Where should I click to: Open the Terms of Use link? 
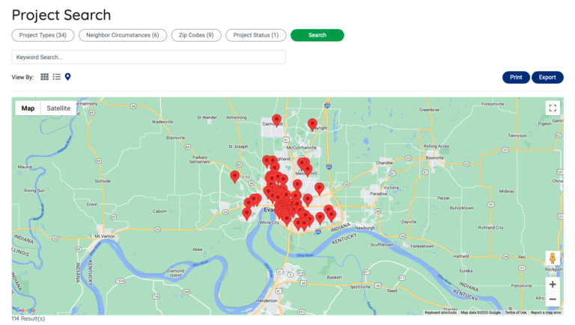(x=515, y=312)
